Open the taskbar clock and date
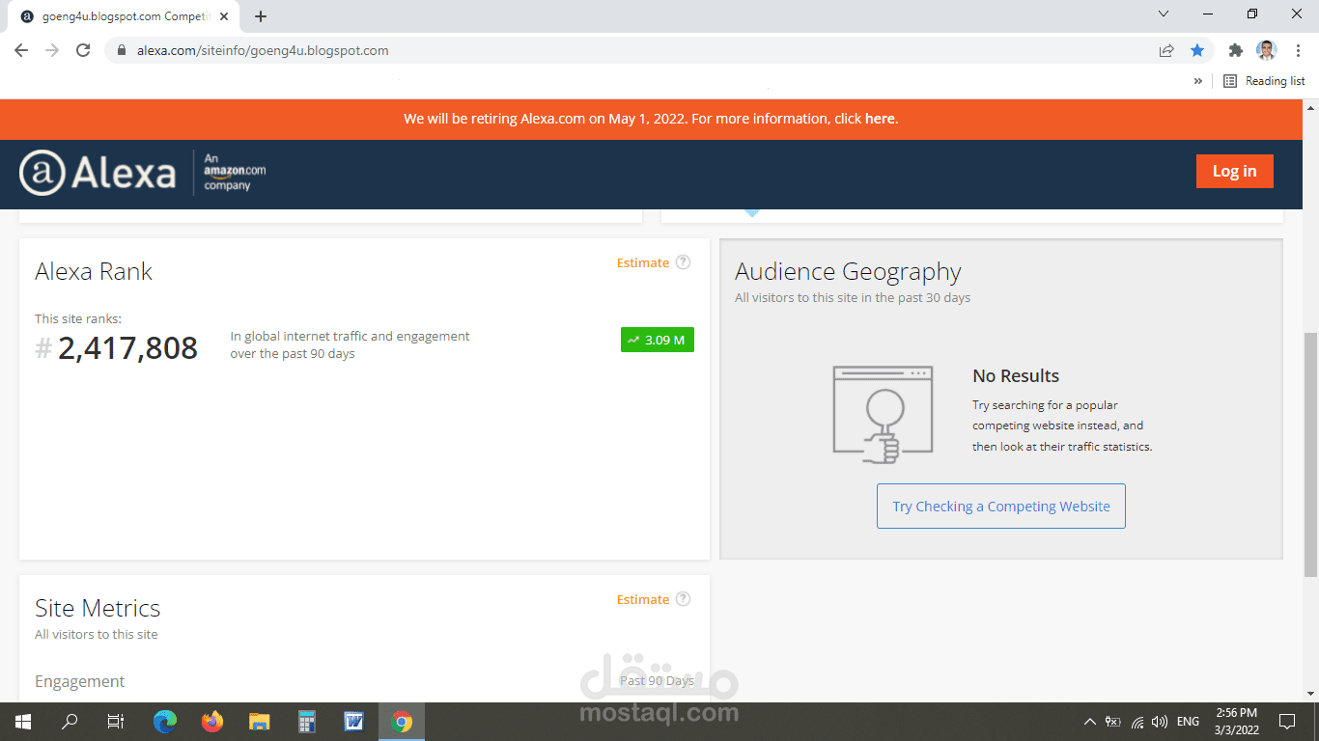The image size is (1319, 741). 1237,722
